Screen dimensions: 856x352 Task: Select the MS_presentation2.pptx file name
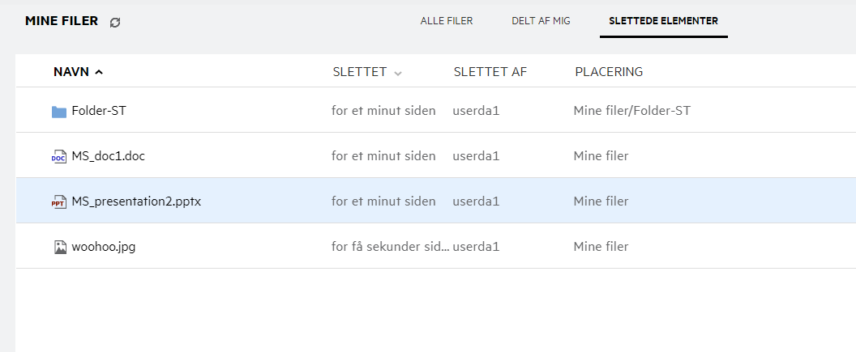(136, 201)
